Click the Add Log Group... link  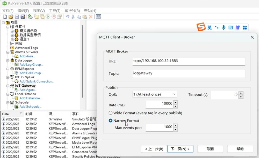[x=31, y=64]
